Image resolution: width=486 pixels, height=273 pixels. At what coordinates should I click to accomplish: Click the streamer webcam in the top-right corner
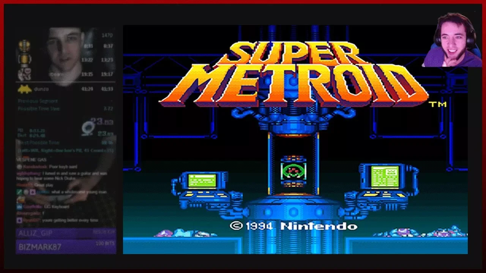pyautogui.click(x=451, y=39)
